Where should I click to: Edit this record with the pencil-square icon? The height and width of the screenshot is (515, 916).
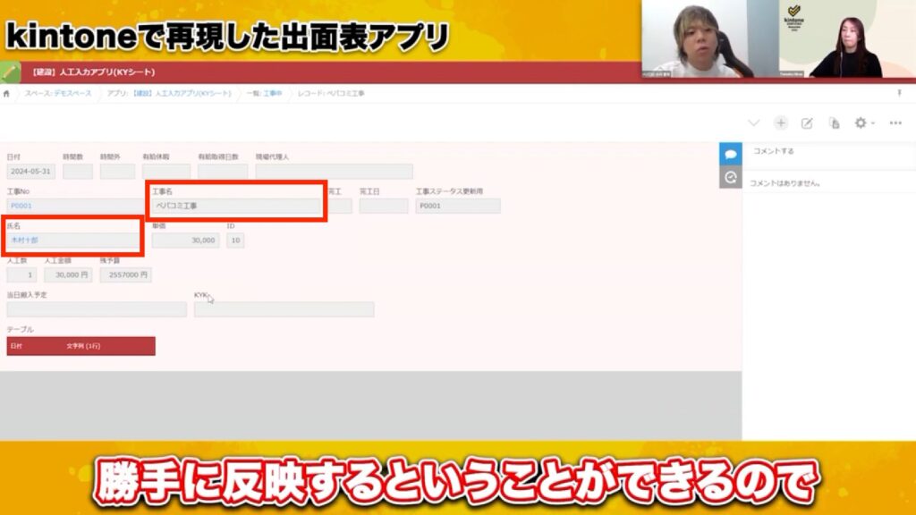tap(807, 123)
